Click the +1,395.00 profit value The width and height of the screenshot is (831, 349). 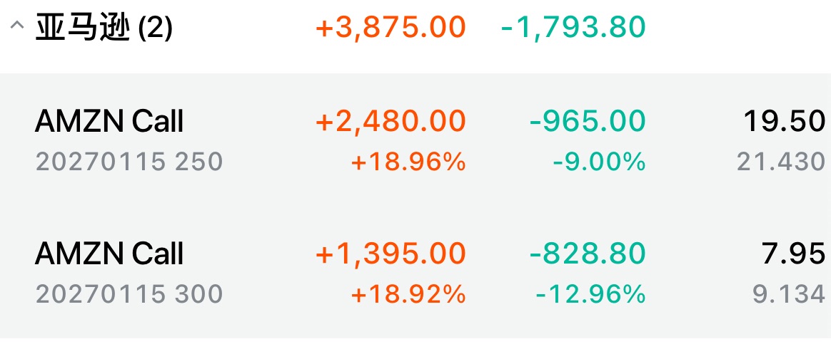coord(391,253)
